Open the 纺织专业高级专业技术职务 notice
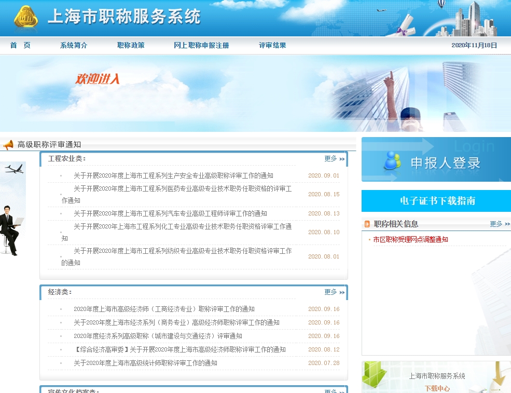The width and height of the screenshot is (511, 393). tap(176, 256)
